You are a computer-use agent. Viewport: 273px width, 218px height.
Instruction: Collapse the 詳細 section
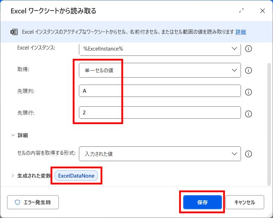pos(13,135)
